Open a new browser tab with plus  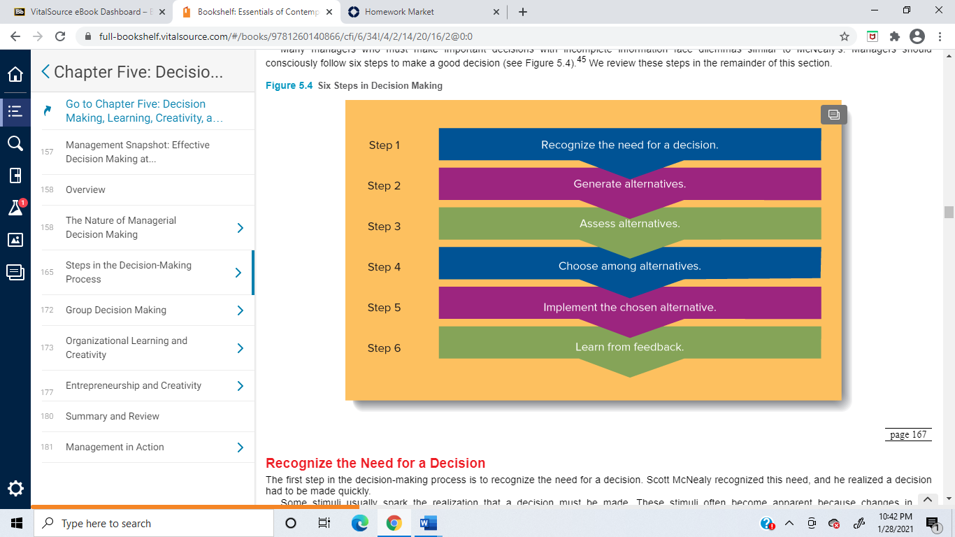[523, 12]
